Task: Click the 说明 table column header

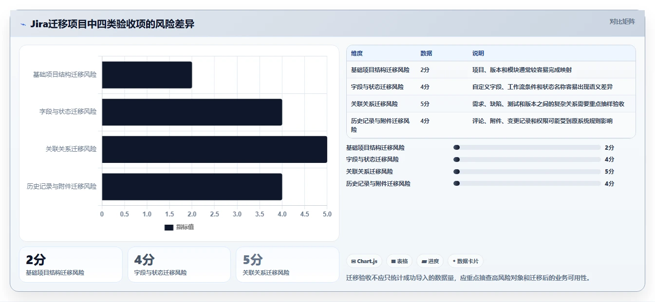Action: pos(478,53)
